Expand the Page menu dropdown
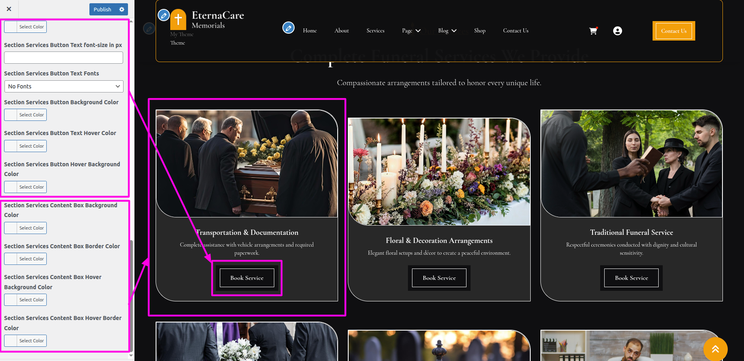This screenshot has width=744, height=361. click(x=411, y=31)
